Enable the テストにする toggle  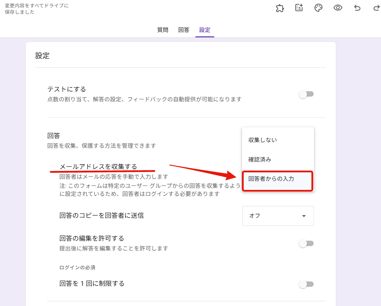(306, 94)
